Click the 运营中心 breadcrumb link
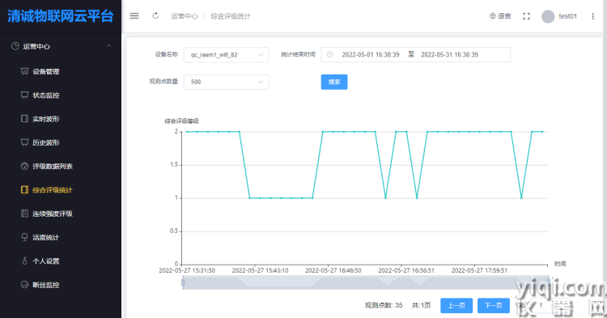The width and height of the screenshot is (607, 318). pos(185,16)
